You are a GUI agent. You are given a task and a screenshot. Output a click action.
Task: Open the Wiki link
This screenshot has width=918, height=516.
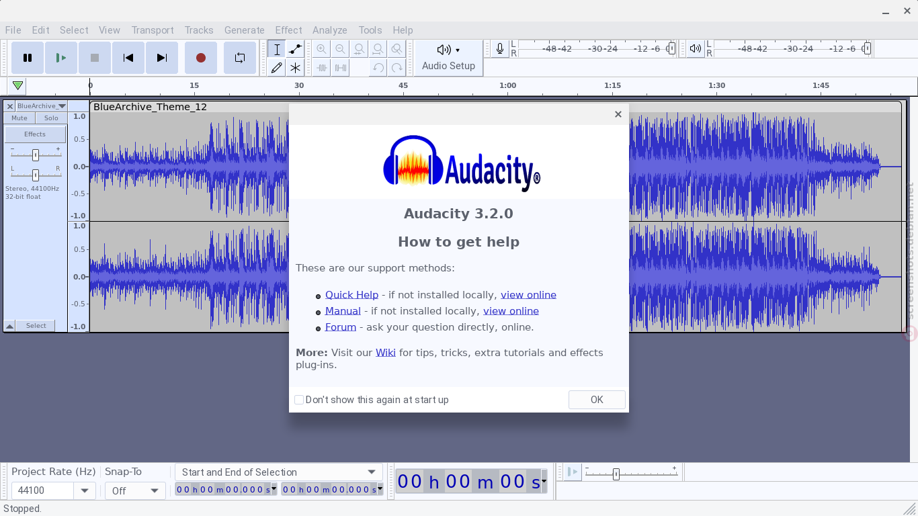[386, 353]
